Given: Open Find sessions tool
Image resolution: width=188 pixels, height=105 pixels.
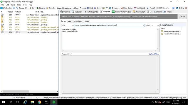Looking at the screenshot, I should tap(90, 8).
